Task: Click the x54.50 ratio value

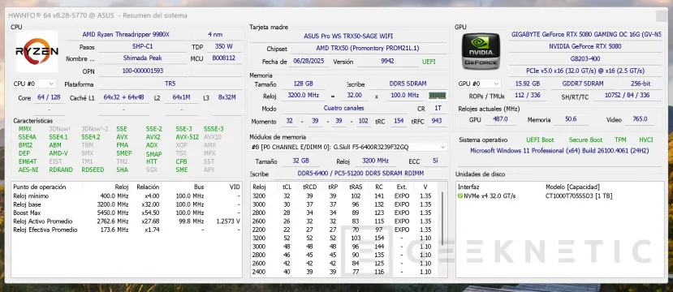Action: tap(151, 213)
